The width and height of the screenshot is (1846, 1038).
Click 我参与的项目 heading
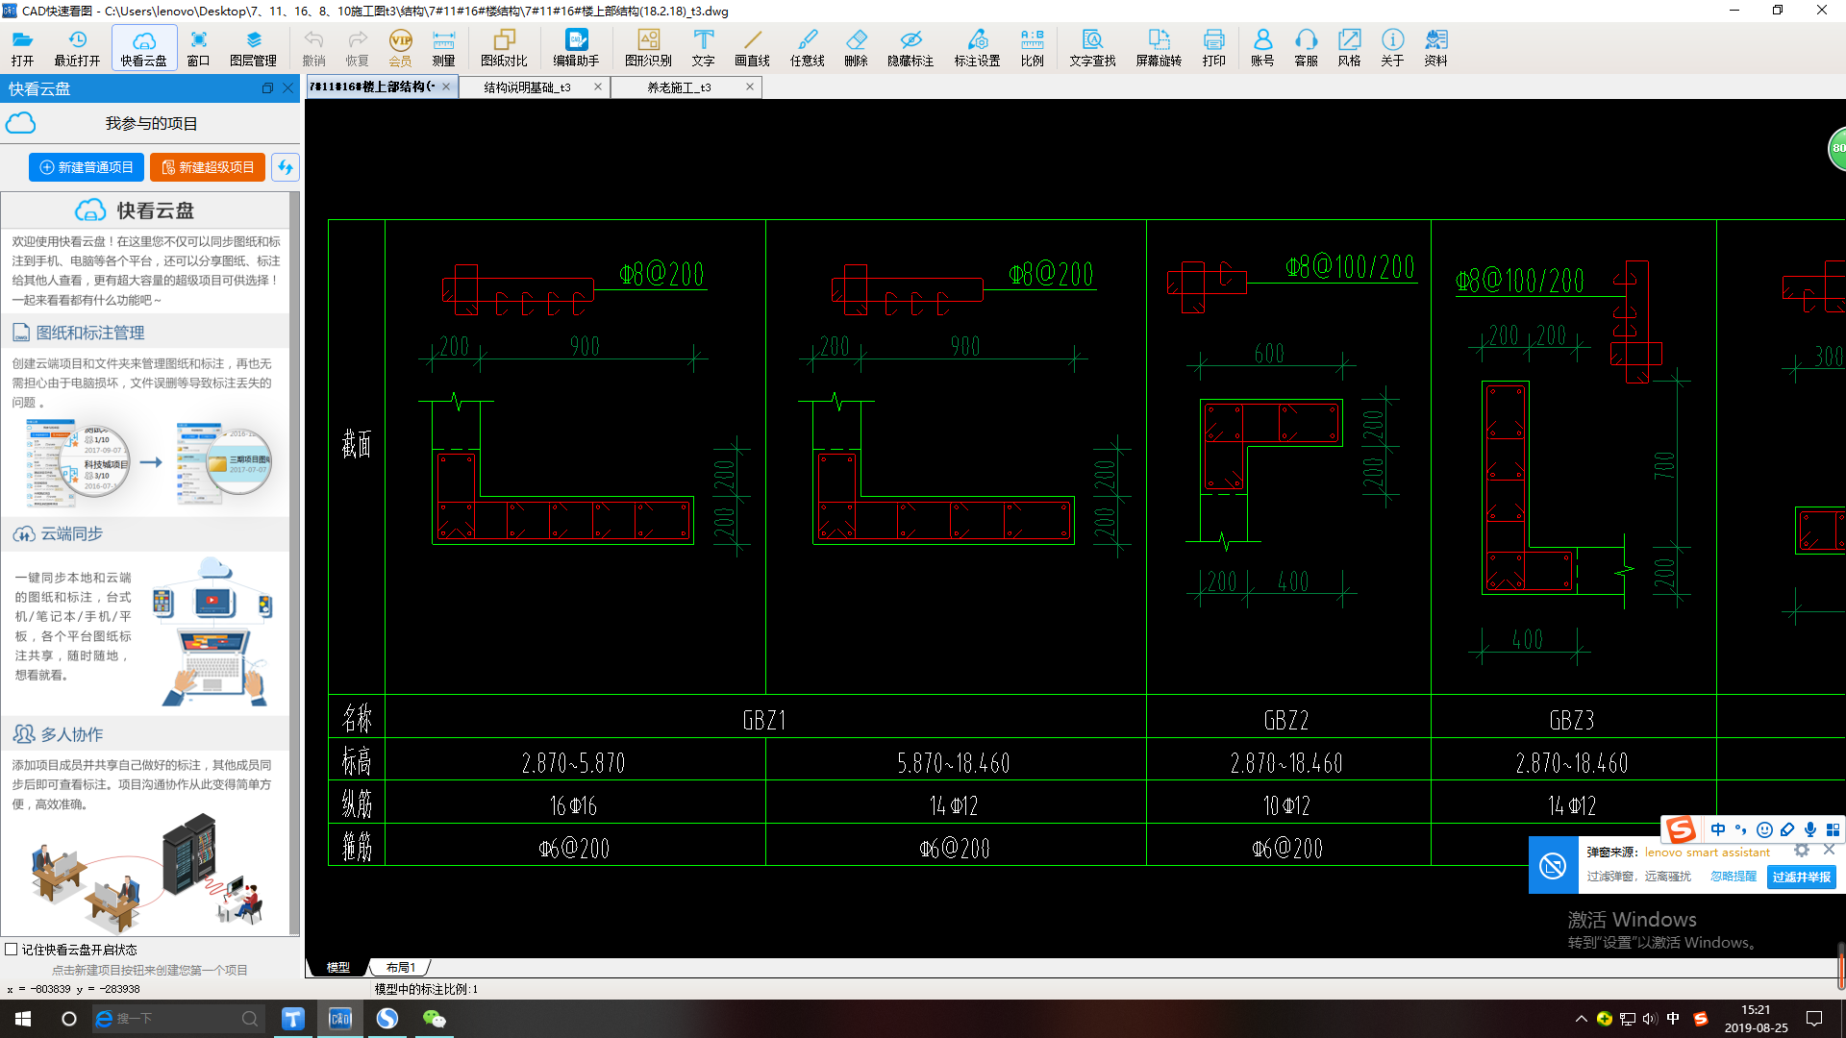151,124
